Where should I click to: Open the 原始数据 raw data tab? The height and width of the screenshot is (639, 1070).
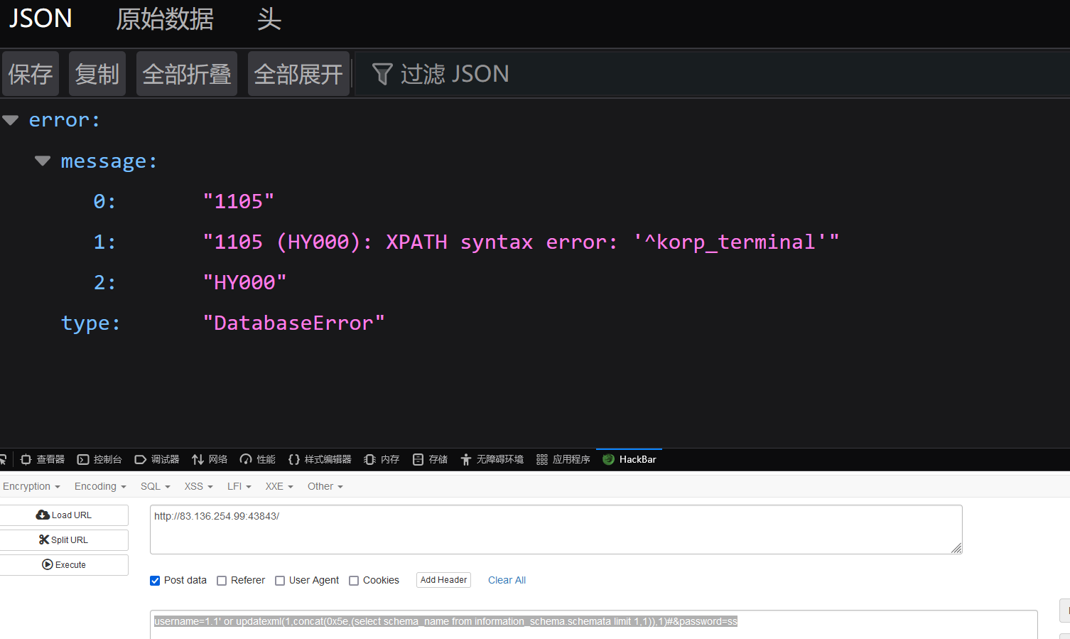tap(165, 18)
